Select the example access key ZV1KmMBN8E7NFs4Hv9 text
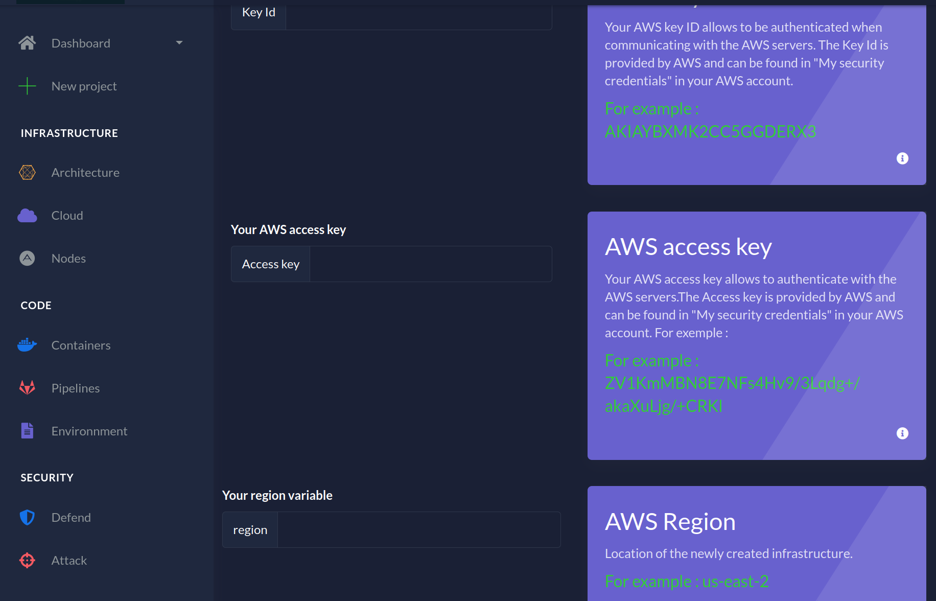 click(x=733, y=395)
